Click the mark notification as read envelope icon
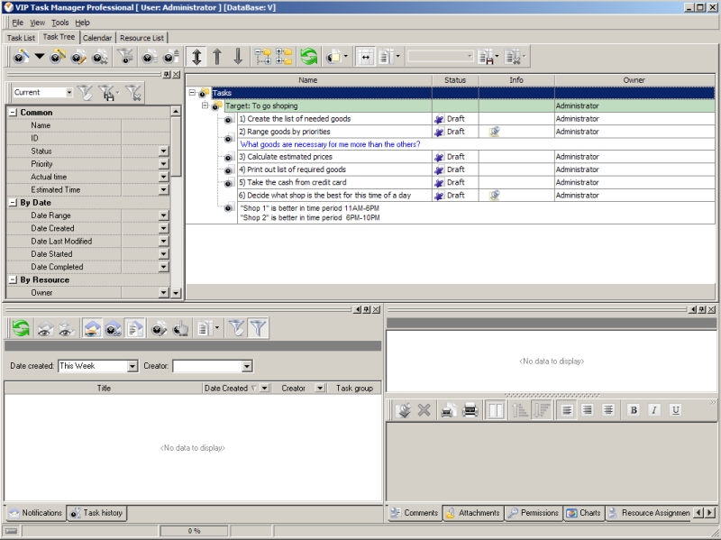 [44, 328]
